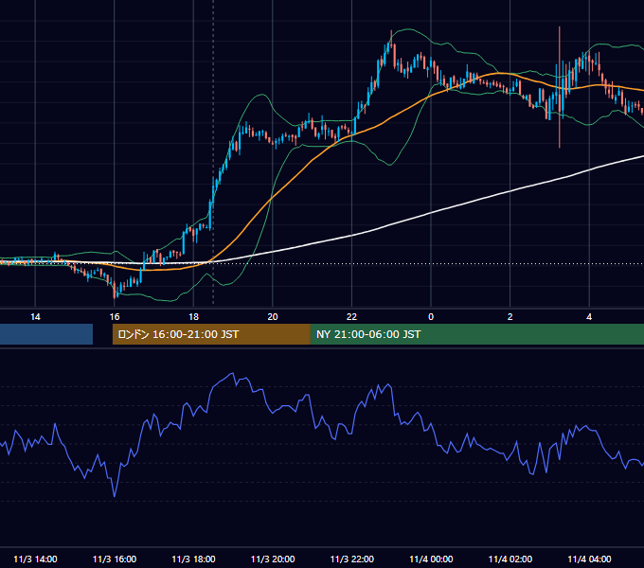
Task: Click the hour label 22 on the price chart axis
Action: 352,317
